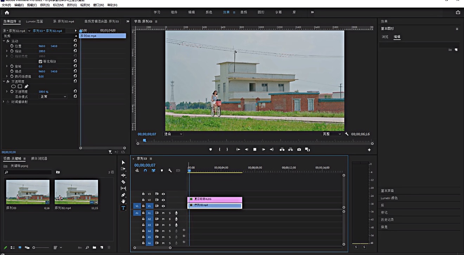464x255 pixels.
Task: Select the Pen tool in tools panel
Action: pos(123,195)
